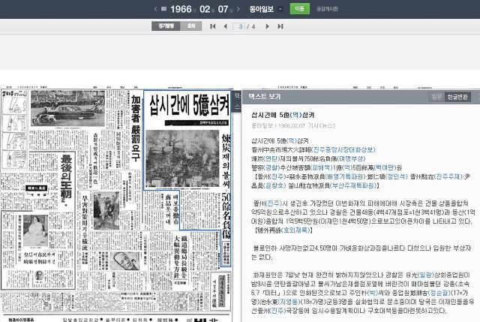Image resolution: width=480 pixels, height=322 pixels.
Task: Select the second view-mode tab next to it
Action: [x=191, y=26]
